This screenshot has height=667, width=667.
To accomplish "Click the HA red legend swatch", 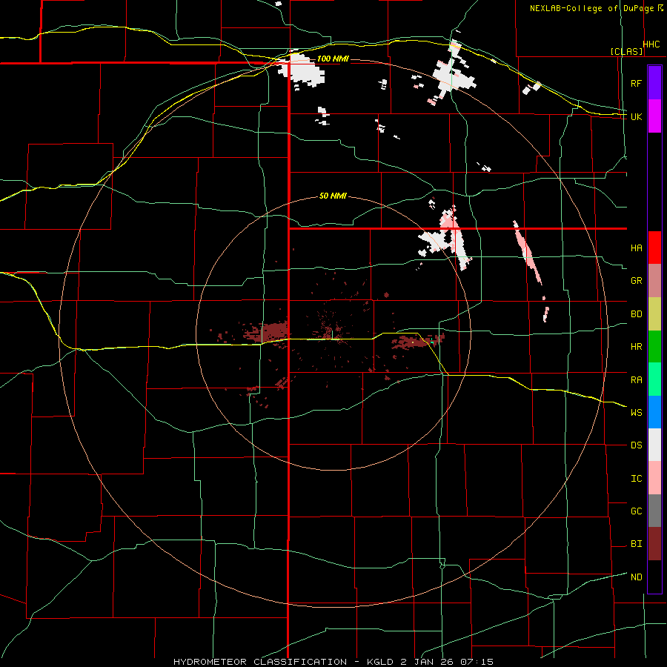I will (x=654, y=248).
